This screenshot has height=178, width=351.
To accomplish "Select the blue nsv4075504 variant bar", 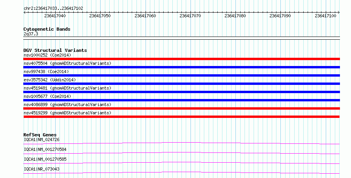I will [x=181, y=67].
